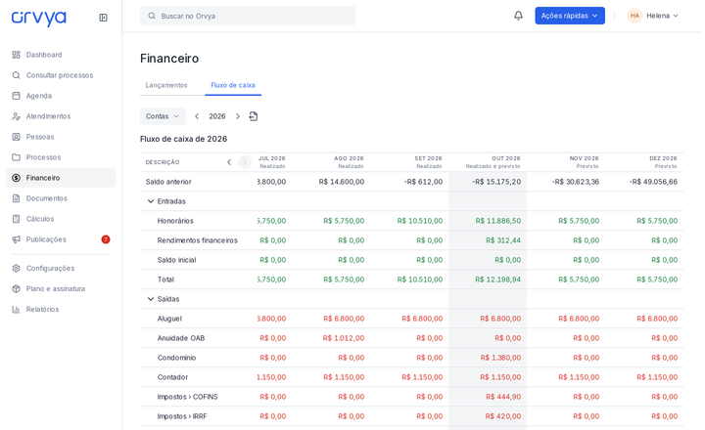Click Total value R$ 12.198,94
Screen dimensions: 705x430
click(498, 279)
